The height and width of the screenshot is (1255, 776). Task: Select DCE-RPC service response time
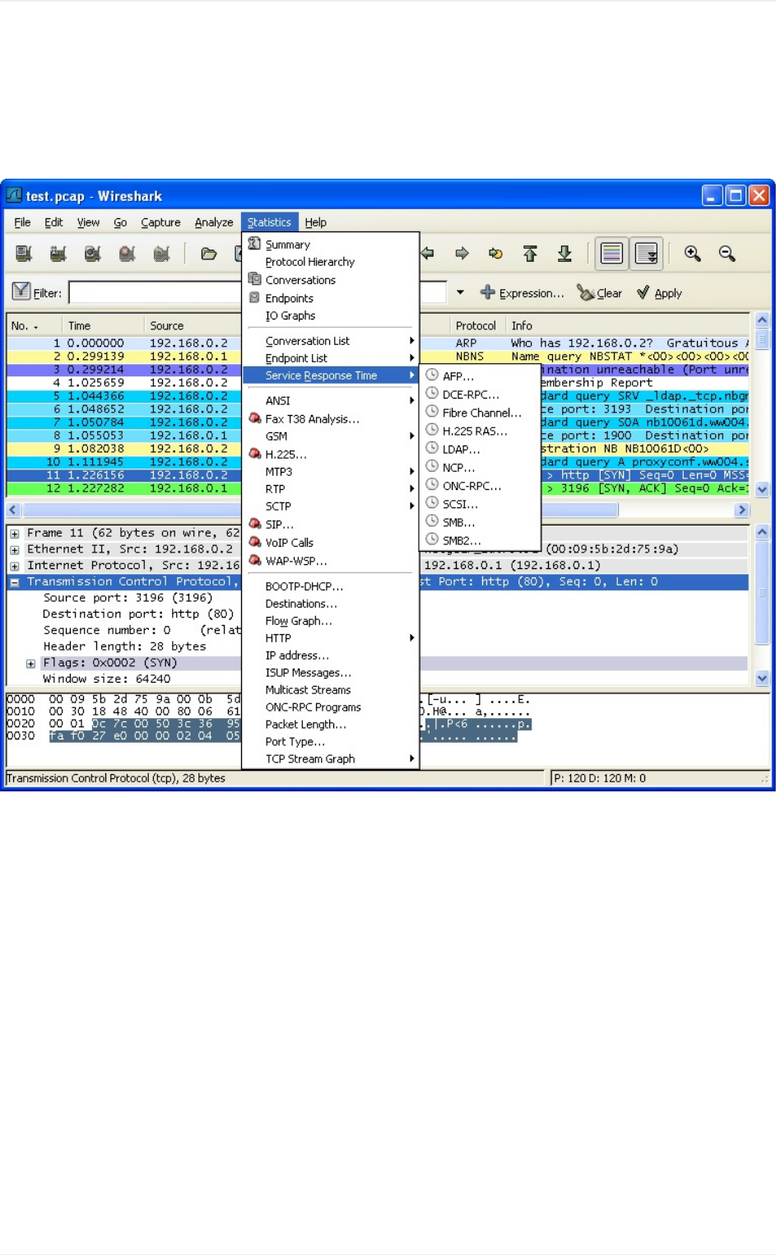pyautogui.click(x=481, y=394)
